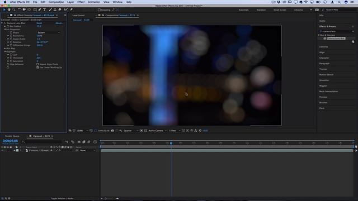Toggle Threshold stopwatch
Image resolution: width=358 pixels, height=201 pixels.
pyautogui.click(x=11, y=58)
